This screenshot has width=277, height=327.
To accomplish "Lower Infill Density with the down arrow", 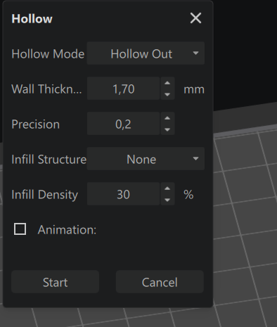I will pos(167,200).
